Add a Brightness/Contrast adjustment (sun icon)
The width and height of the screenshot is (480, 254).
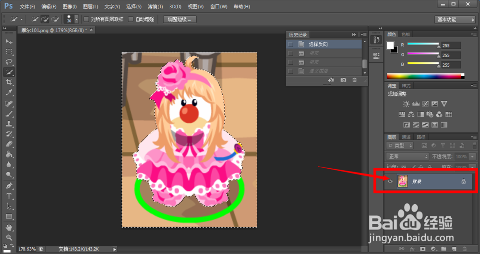[x=406, y=104]
